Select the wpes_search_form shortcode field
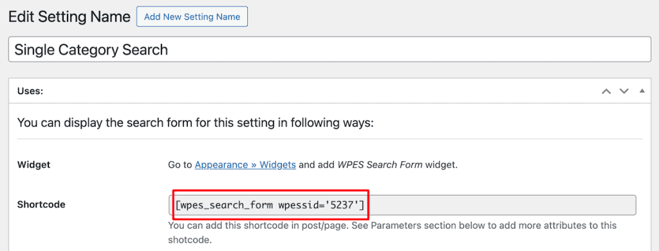The image size is (659, 251). (402, 205)
